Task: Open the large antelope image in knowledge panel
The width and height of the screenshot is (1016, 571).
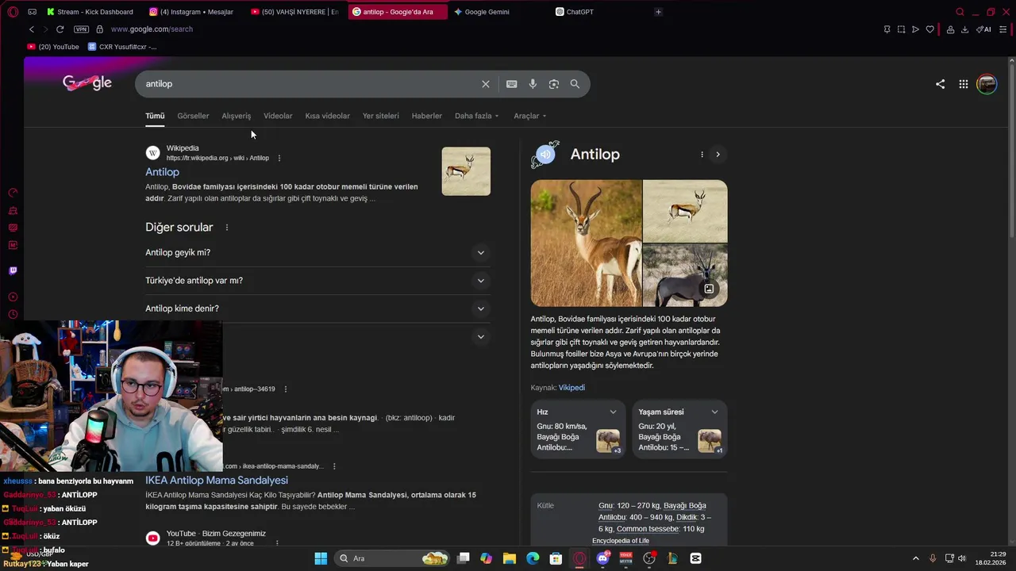Action: [x=586, y=243]
